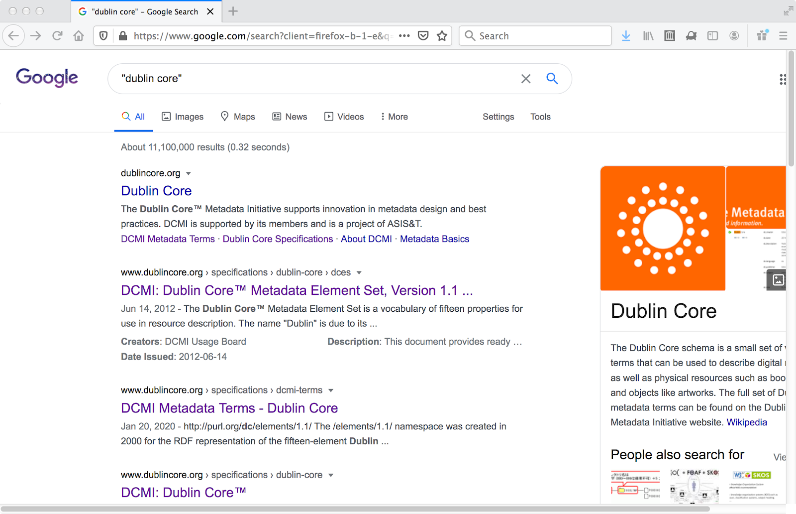Expand arrow next to dcmi-terms result URL
This screenshot has height=514, width=796.
point(331,390)
